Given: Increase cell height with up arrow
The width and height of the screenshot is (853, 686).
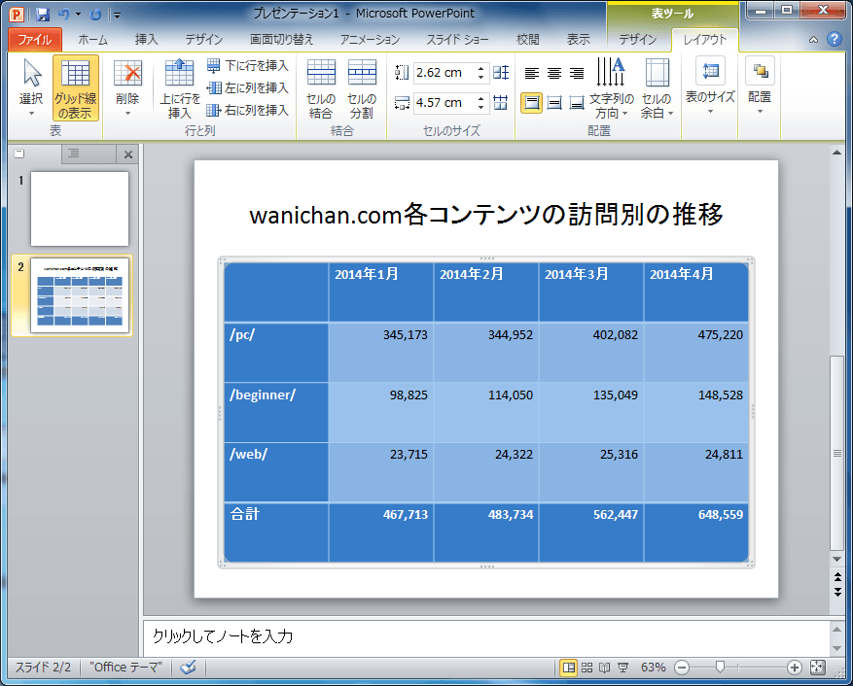Looking at the screenshot, I should point(480,68).
